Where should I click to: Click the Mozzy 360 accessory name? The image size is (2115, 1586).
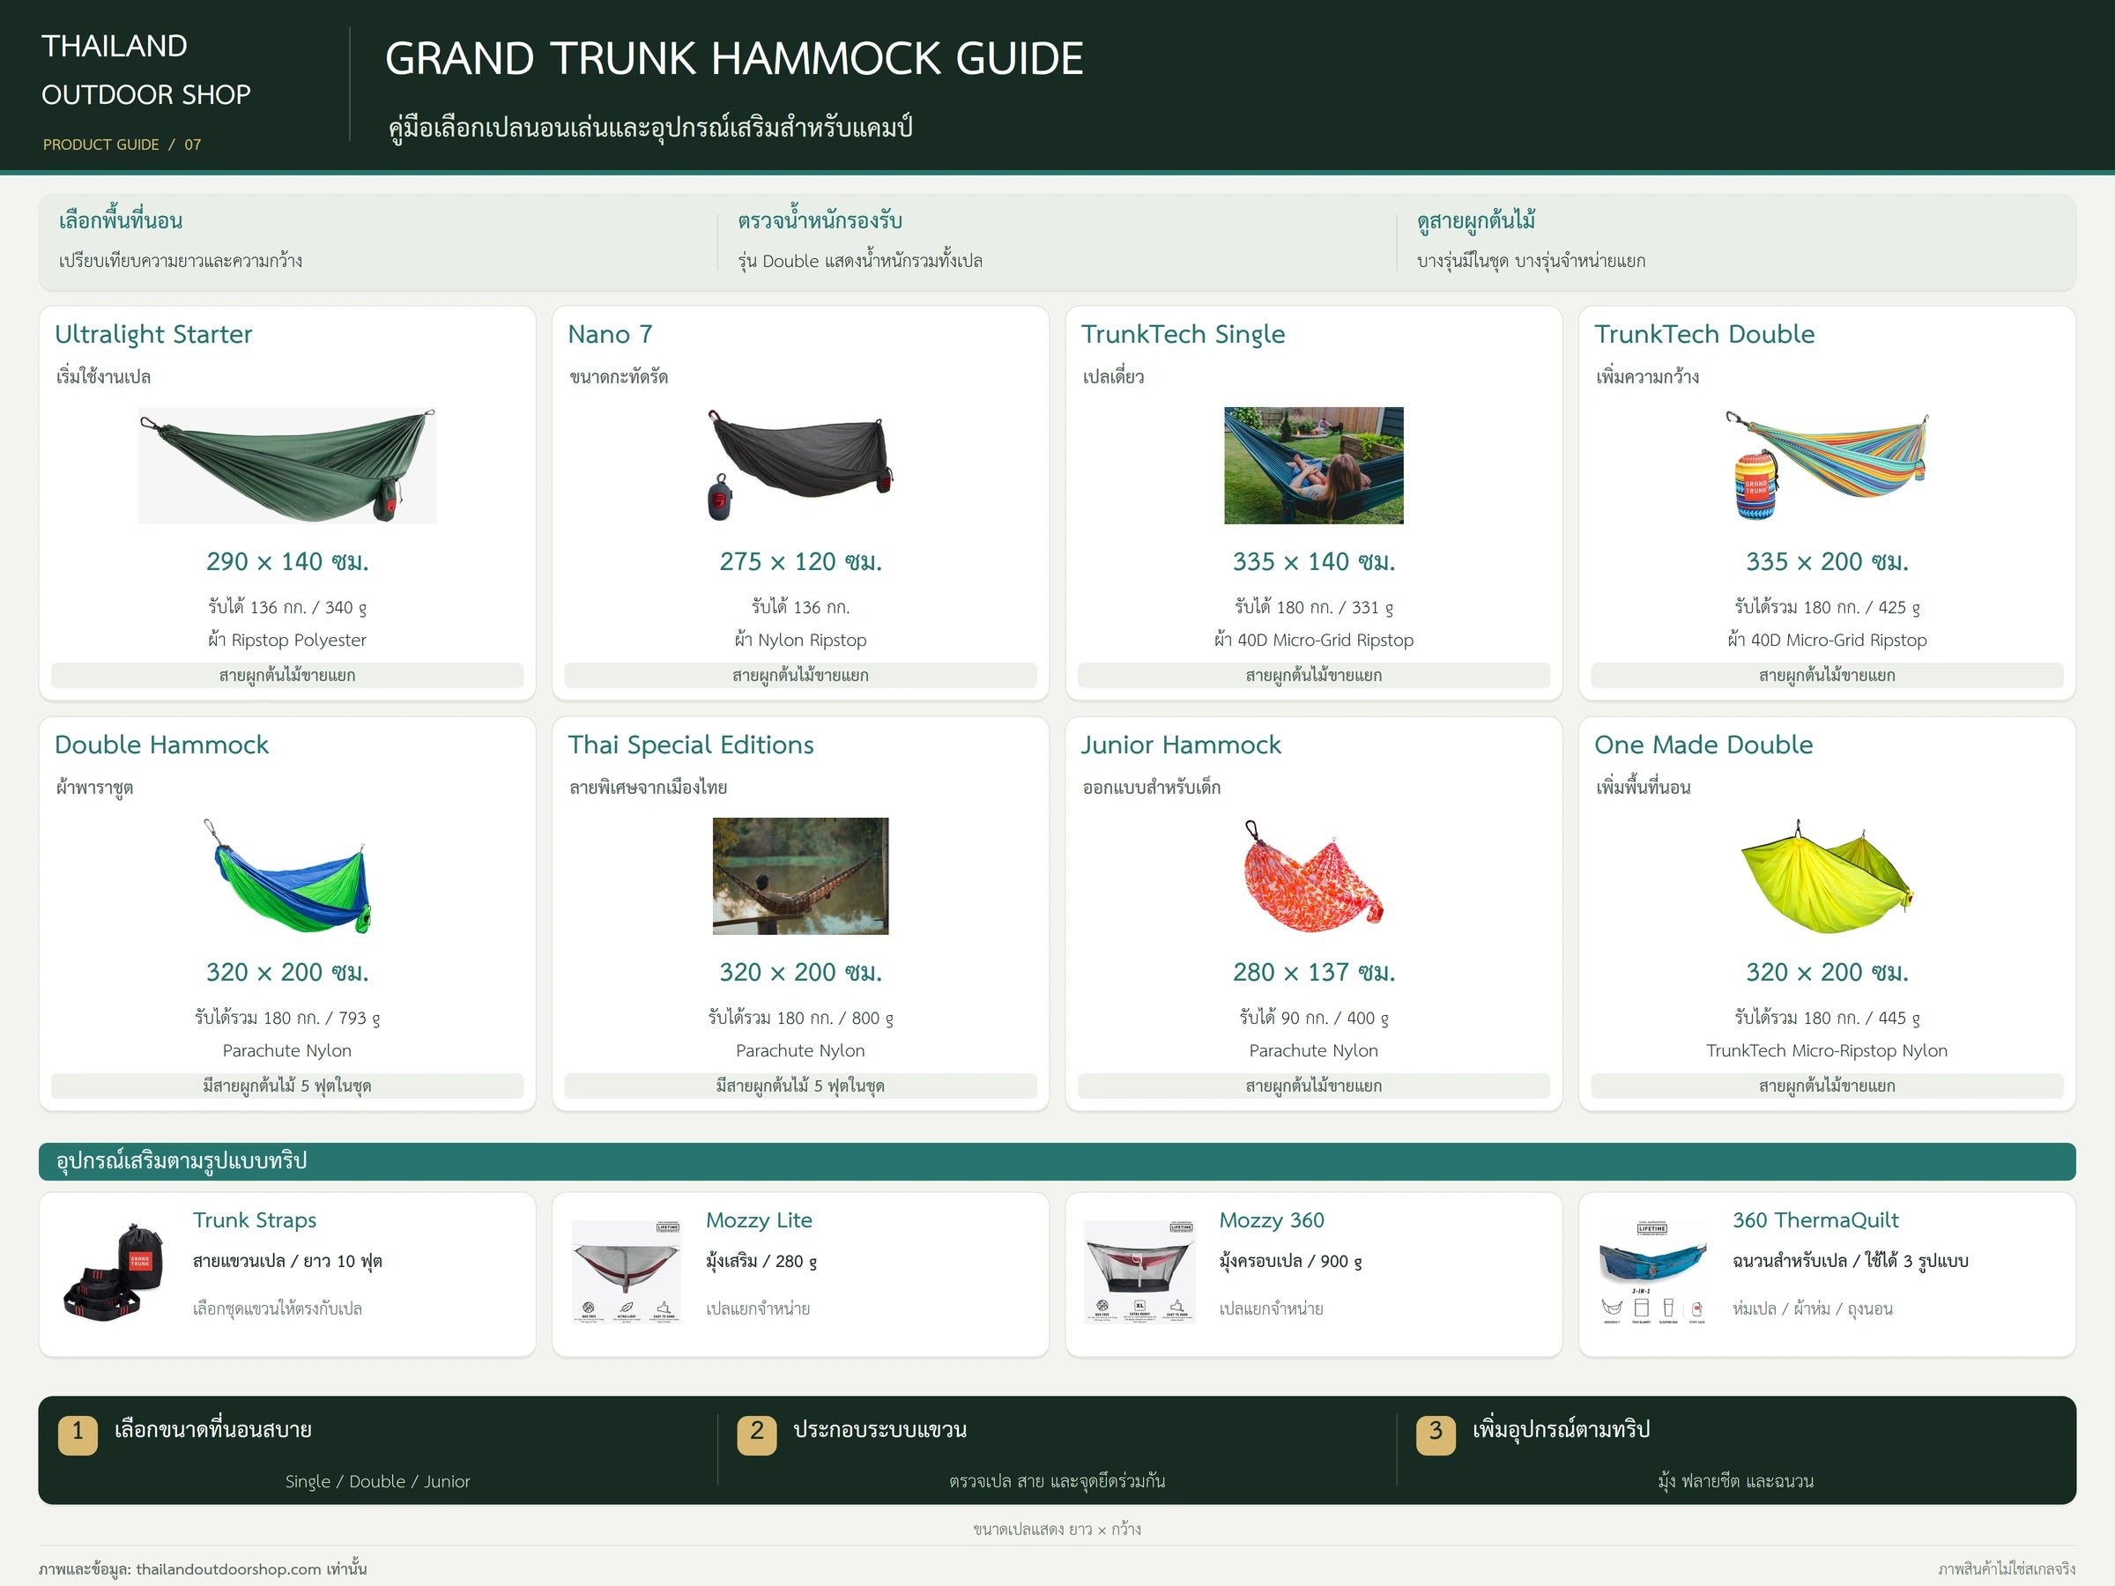coord(1272,1219)
